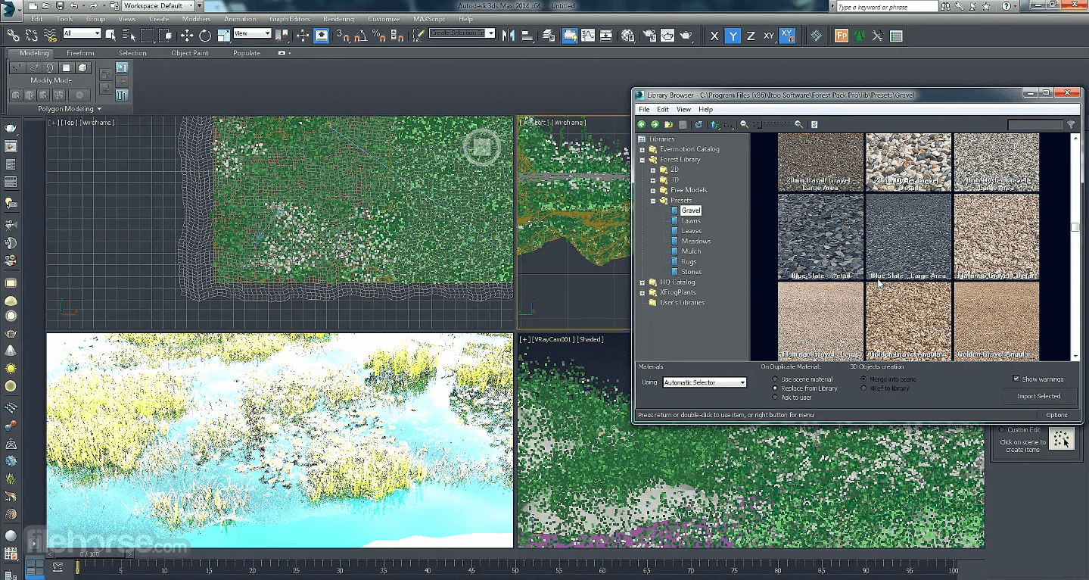Image resolution: width=1089 pixels, height=580 pixels.
Task: Select the Blue Slate - Detail thumbnail
Action: pyautogui.click(x=820, y=236)
